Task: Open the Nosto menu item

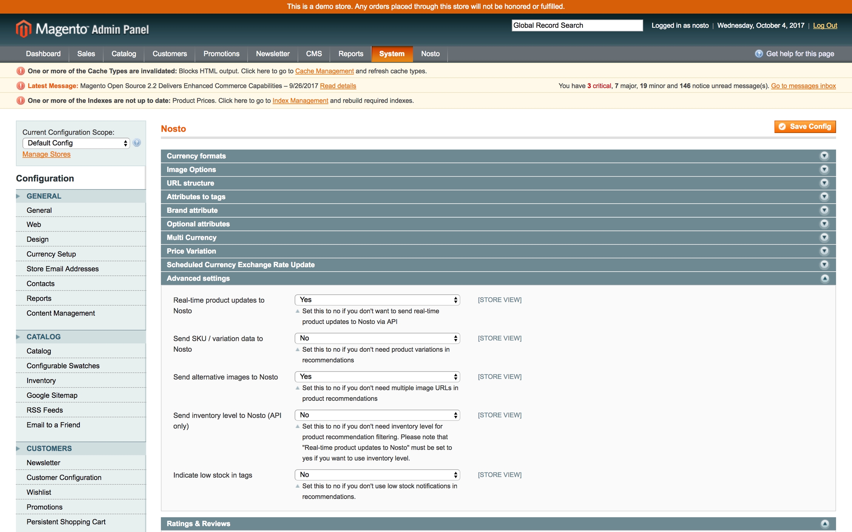Action: [430, 54]
